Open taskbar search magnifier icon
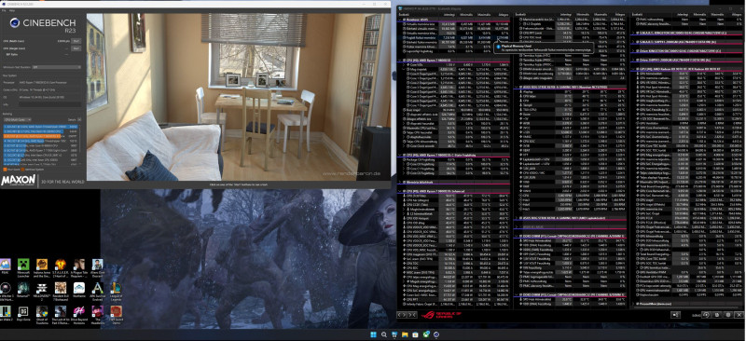The height and width of the screenshot is (341, 746). [x=383, y=334]
